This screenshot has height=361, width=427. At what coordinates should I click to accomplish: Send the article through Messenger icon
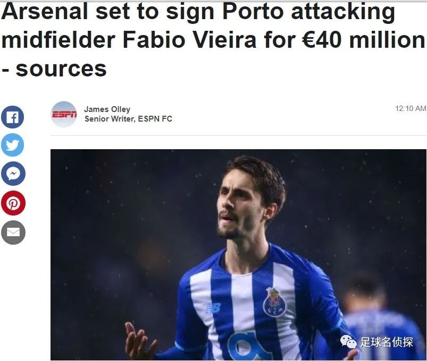pyautogui.click(x=13, y=174)
